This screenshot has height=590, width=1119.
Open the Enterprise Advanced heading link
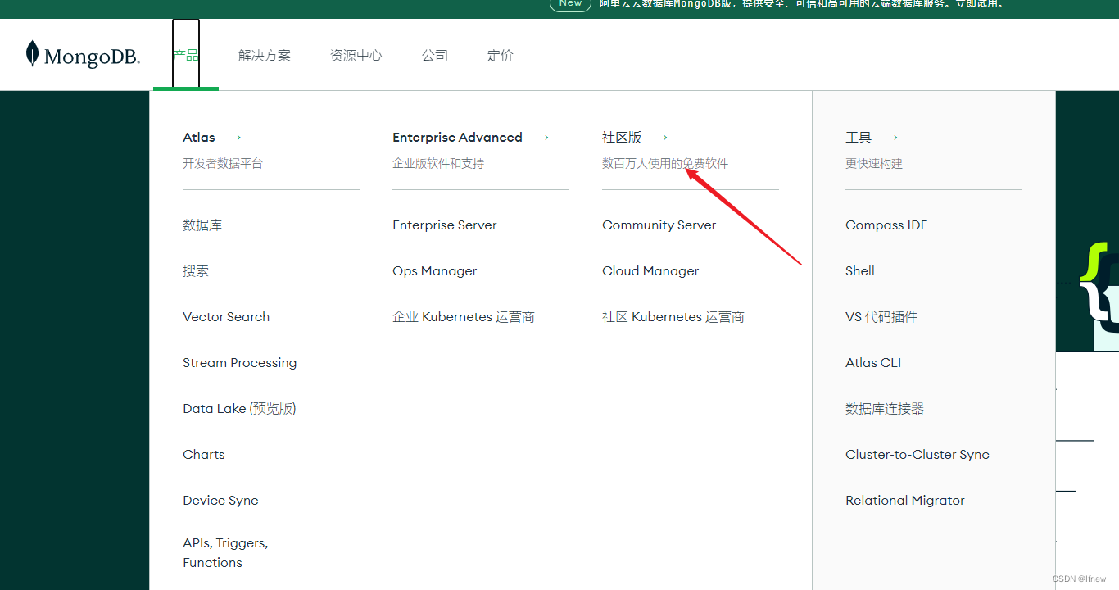(457, 138)
